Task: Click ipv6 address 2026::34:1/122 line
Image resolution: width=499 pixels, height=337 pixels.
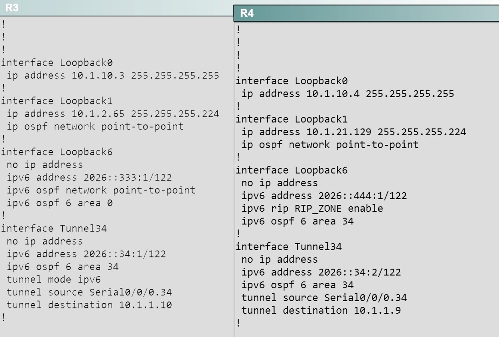Action: (86, 254)
